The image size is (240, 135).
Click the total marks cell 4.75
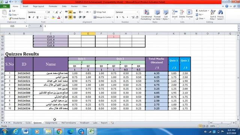tap(157, 85)
